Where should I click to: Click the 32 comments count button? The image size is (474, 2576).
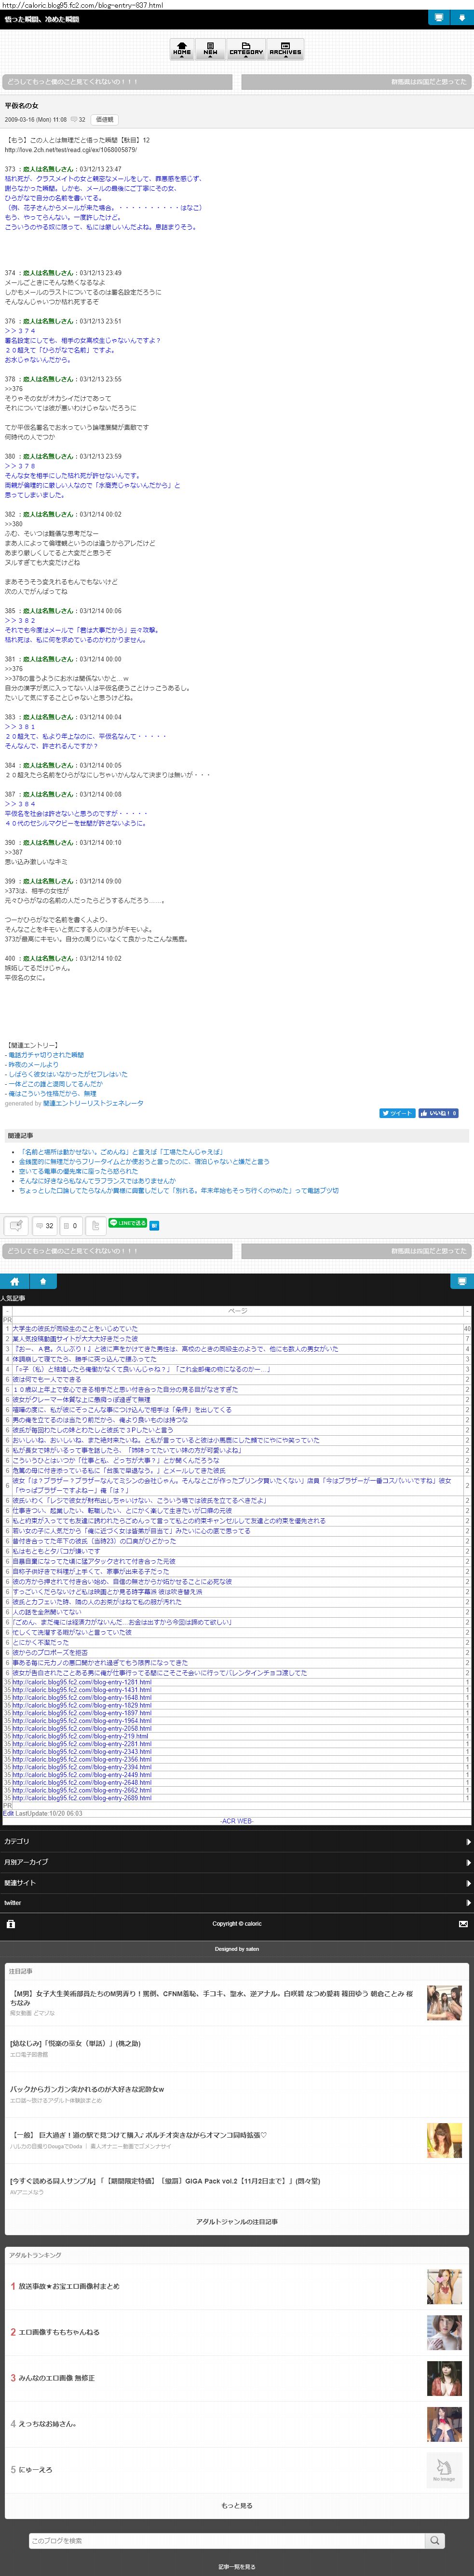coord(44,1225)
